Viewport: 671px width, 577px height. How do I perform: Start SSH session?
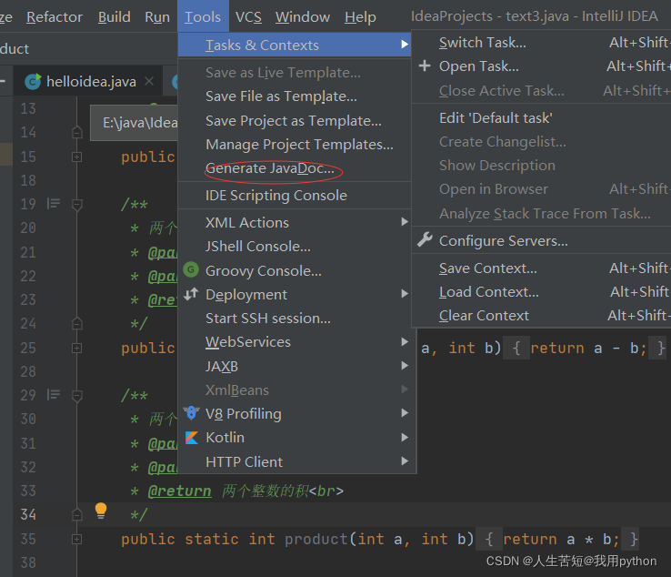point(295,319)
